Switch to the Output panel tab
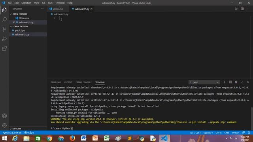The width and height of the screenshot is (253, 142). [68, 82]
